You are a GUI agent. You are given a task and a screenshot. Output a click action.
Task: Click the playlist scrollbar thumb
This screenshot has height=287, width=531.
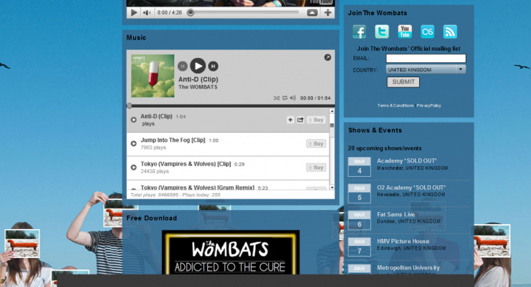click(x=332, y=125)
